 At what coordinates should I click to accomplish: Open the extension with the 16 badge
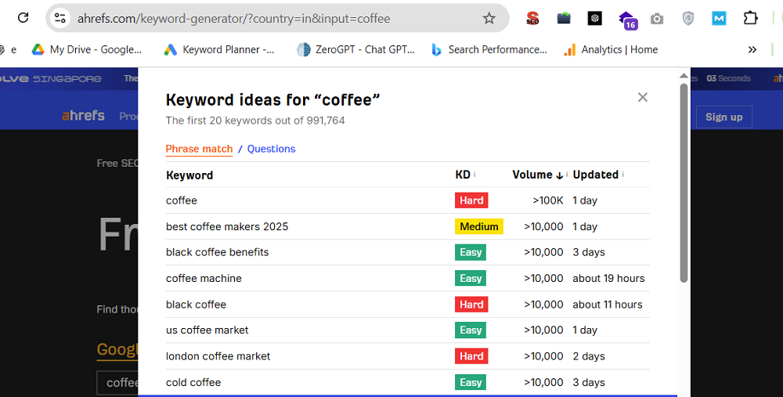pos(627,20)
